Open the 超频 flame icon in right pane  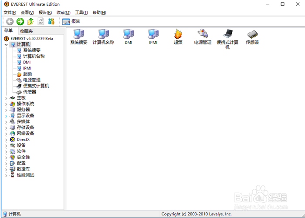[178, 37]
